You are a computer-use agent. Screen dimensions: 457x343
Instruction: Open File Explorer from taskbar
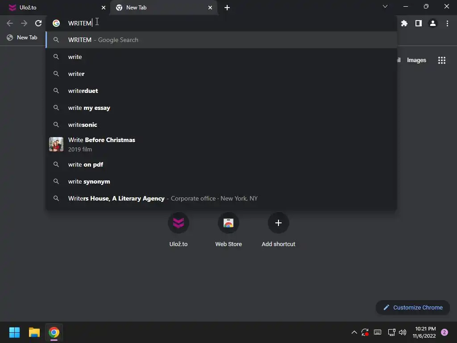coord(34,332)
